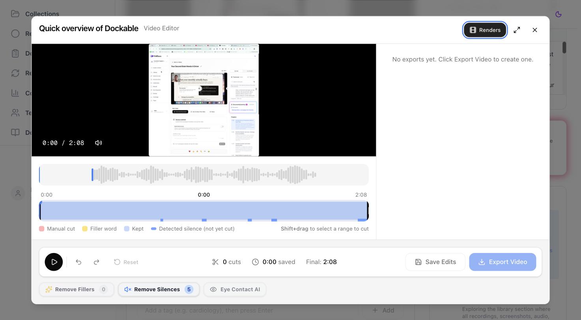Enable Eye Contact AI
Image resolution: width=581 pixels, height=320 pixels.
pos(235,289)
